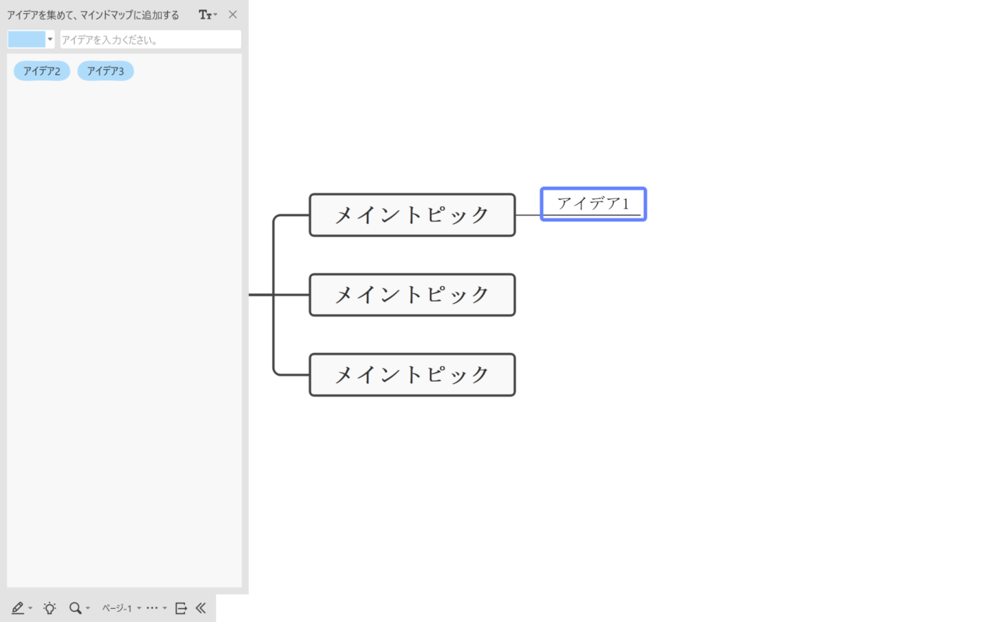Click the more-pages '…' icon
The width and height of the screenshot is (995, 622).
click(152, 608)
